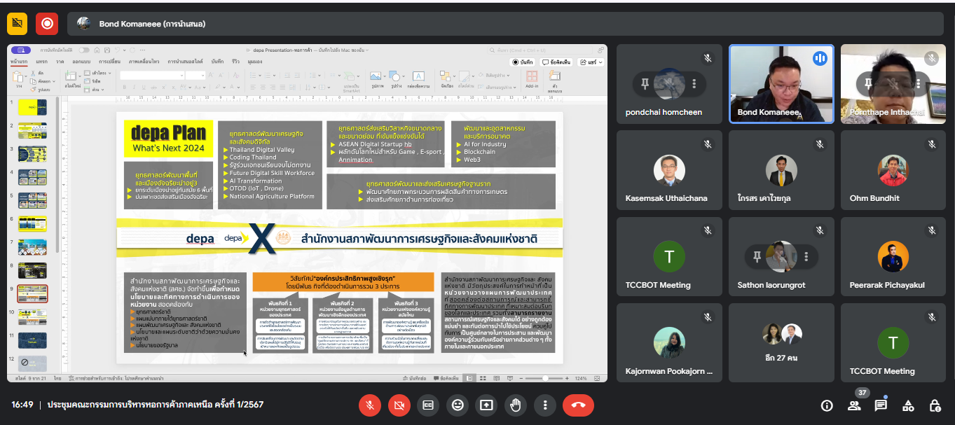Open more options menu in call bar
Image resolution: width=955 pixels, height=425 pixels.
[544, 405]
